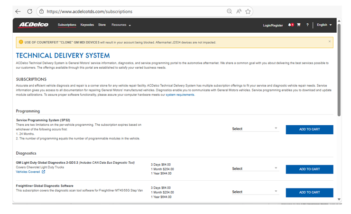Open the Store menu item
The height and width of the screenshot is (214, 351).
pyautogui.click(x=102, y=25)
